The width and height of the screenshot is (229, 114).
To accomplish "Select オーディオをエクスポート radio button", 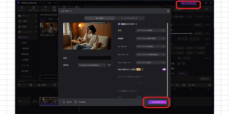I will [x=119, y=77].
